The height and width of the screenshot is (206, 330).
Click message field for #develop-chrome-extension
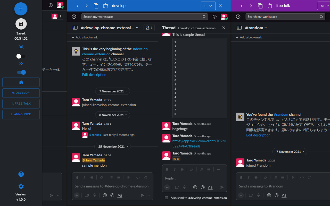point(113,186)
